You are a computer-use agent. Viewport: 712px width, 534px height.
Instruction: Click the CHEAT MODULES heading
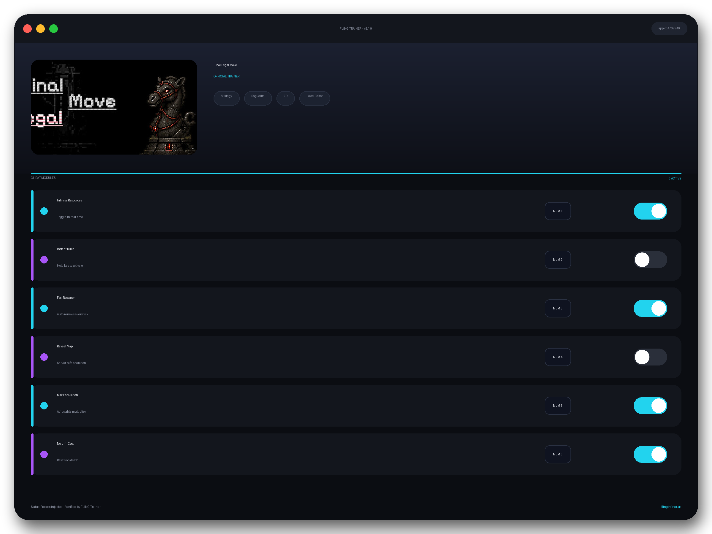click(x=43, y=178)
